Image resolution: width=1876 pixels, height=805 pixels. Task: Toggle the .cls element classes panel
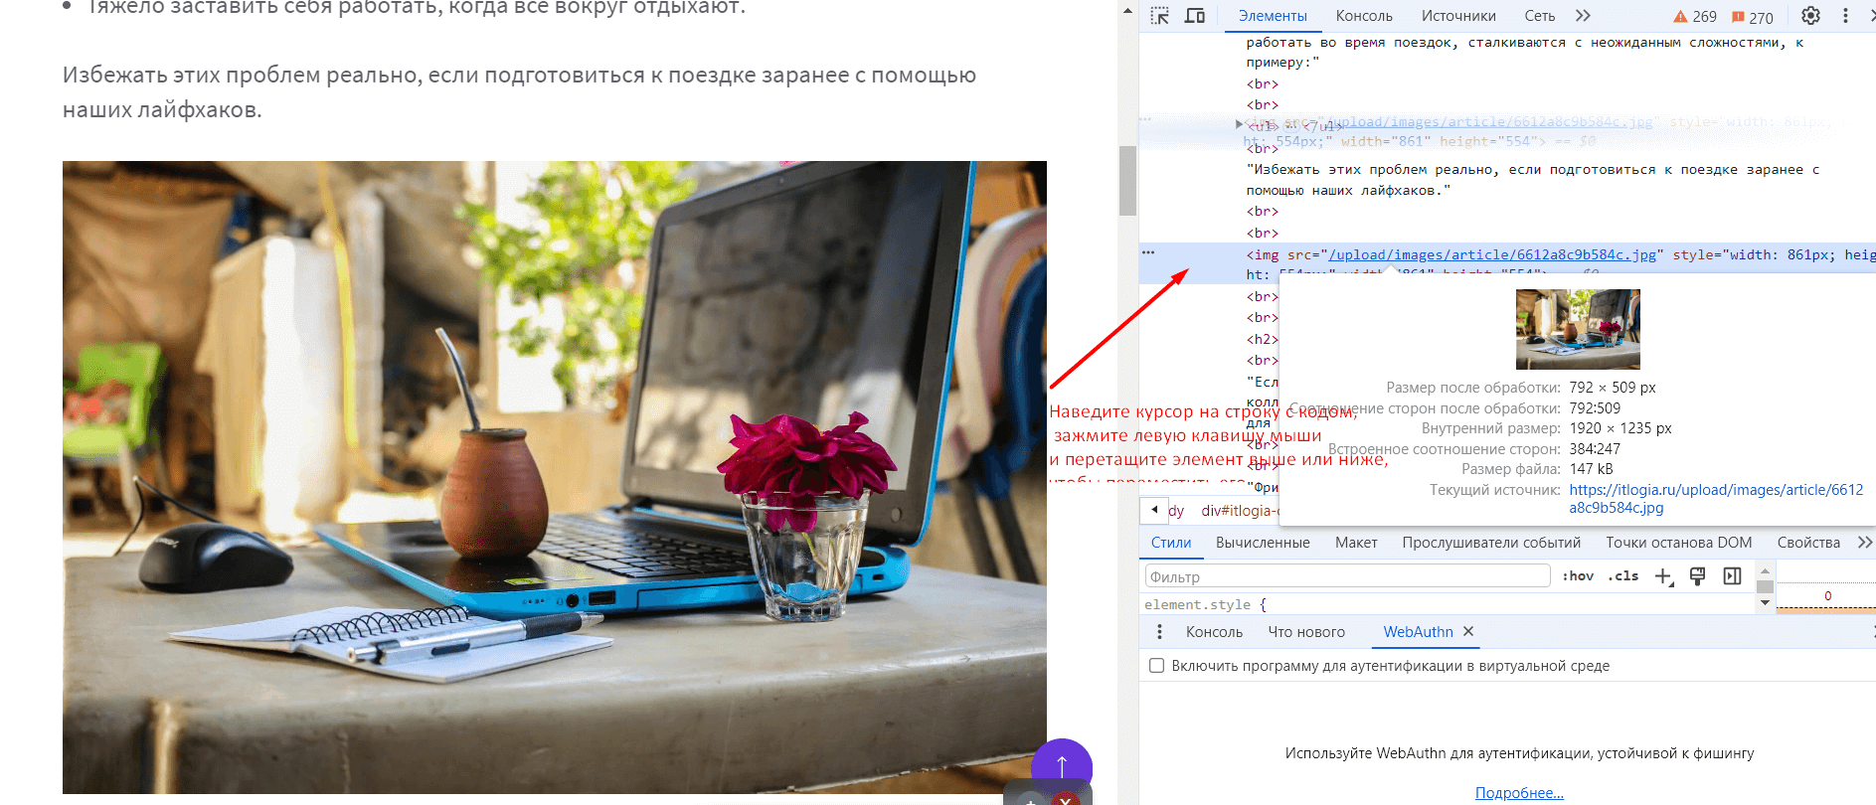[x=1622, y=576]
